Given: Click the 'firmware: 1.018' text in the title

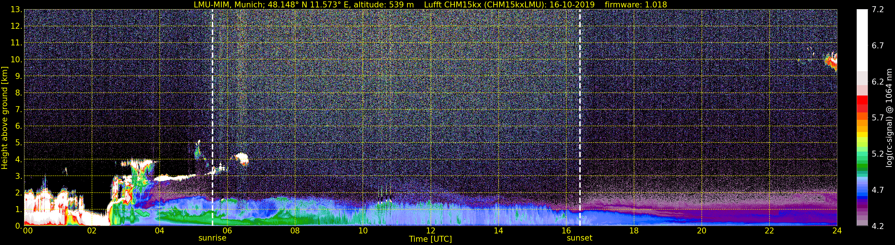Looking at the screenshot, I should pos(636,4).
